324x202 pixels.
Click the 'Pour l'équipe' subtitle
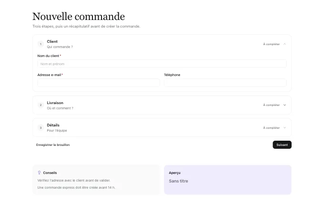tap(57, 131)
